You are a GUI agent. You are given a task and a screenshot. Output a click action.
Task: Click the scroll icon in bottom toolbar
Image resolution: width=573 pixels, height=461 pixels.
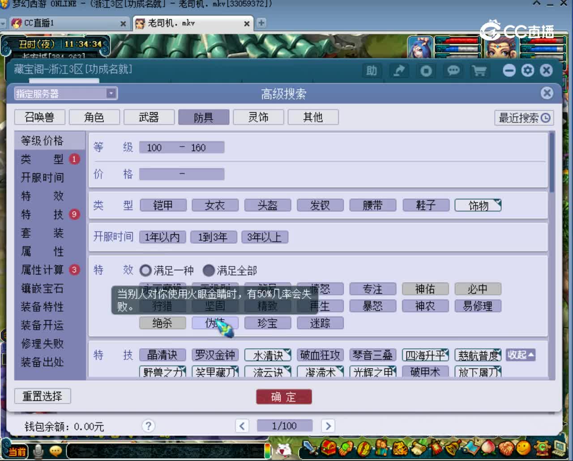point(418,448)
